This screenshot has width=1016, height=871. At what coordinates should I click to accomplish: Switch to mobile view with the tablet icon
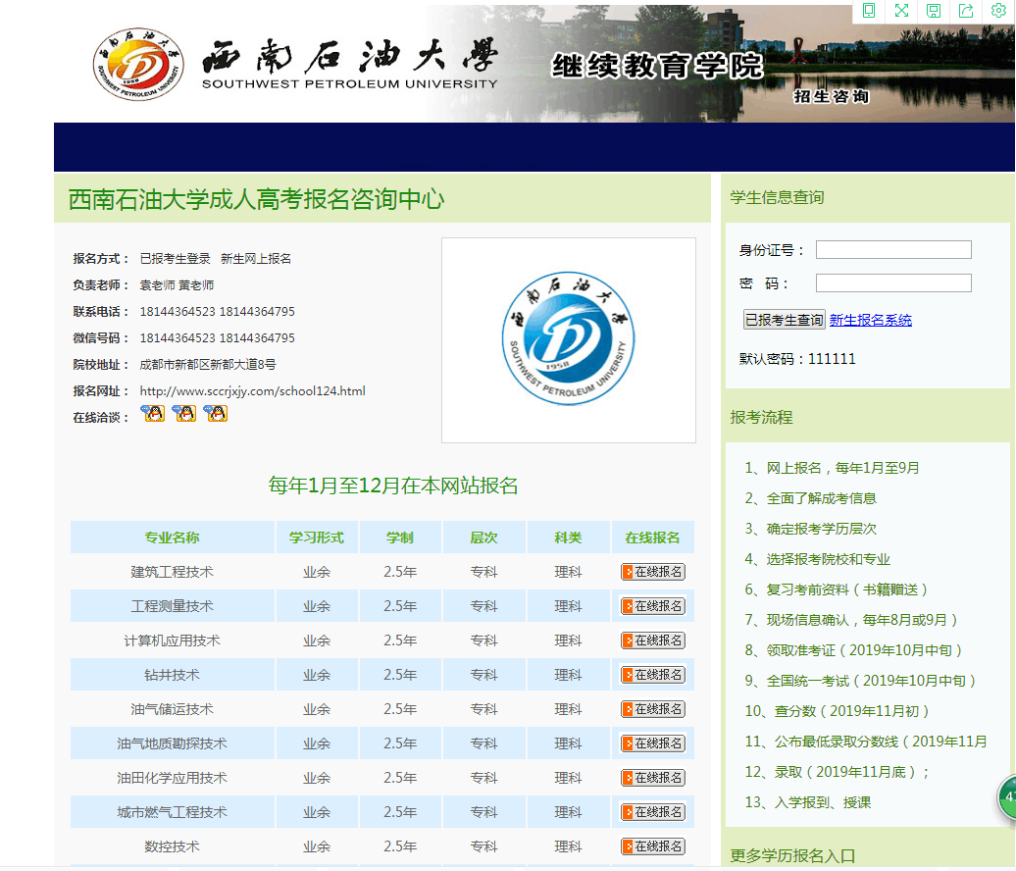point(869,11)
